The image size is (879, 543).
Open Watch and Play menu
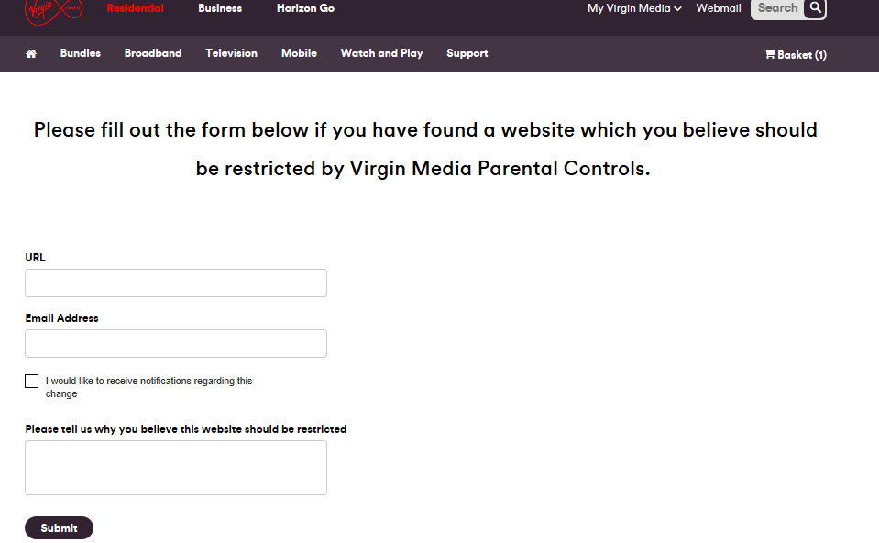(382, 53)
